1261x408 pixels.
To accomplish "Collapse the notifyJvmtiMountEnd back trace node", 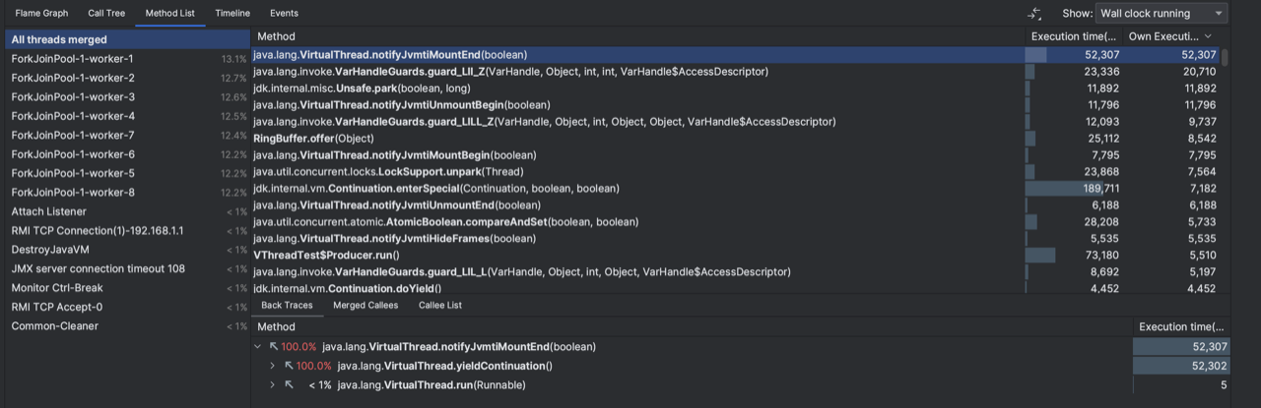I will (x=258, y=347).
